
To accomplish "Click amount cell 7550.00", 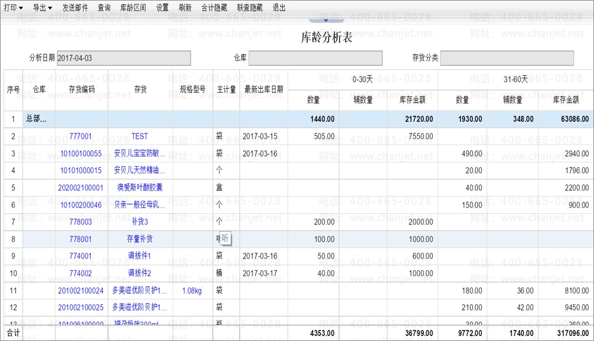I will click(421, 136).
